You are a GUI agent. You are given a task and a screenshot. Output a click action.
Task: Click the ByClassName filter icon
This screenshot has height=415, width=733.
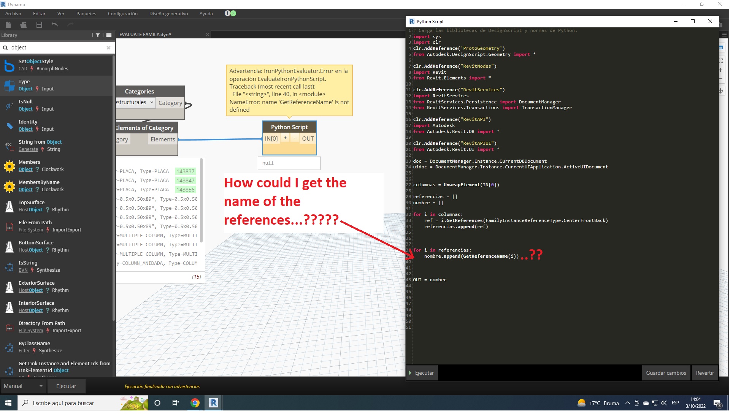[10, 348]
